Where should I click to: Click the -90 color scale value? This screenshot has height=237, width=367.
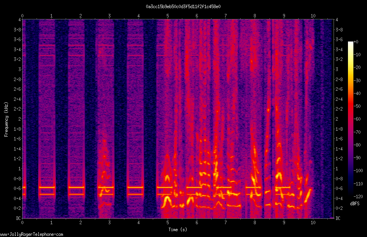tap(357, 158)
